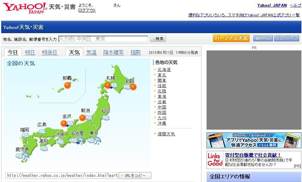Select the 降水確率 tab
Image resolution: width=302 pixels, height=182 pixels.
(113, 52)
